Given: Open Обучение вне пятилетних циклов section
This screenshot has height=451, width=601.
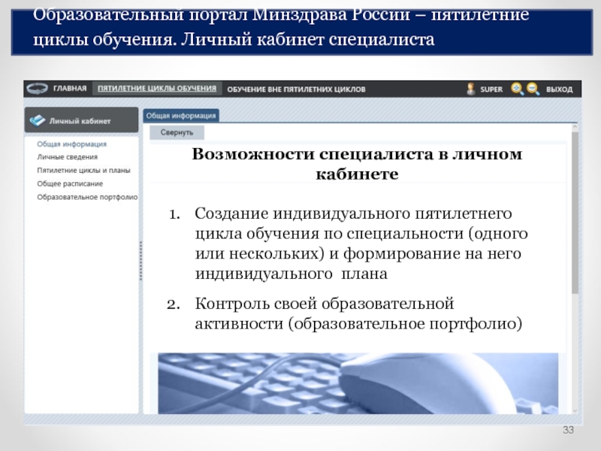Looking at the screenshot, I should [296, 89].
